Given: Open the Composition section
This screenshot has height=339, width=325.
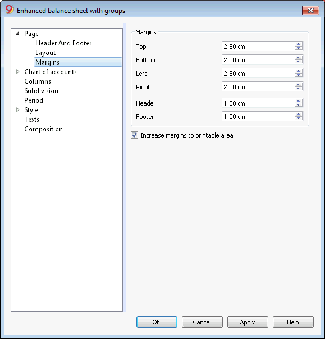Looking at the screenshot, I should [43, 129].
